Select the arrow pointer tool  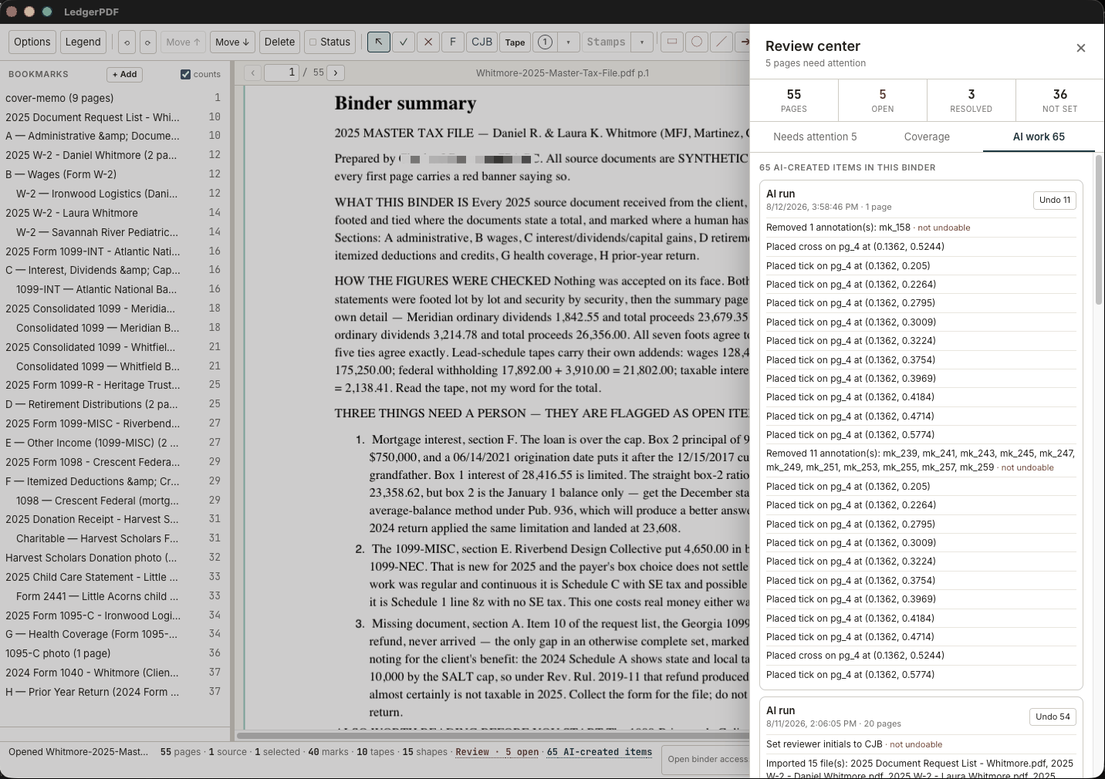coord(378,42)
